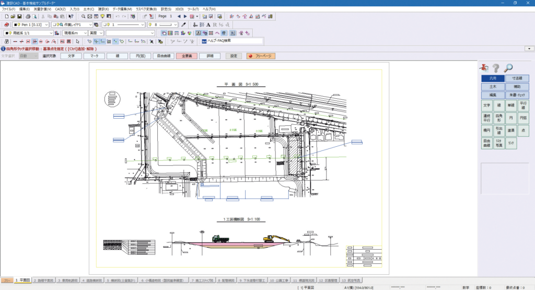The height and width of the screenshot is (290, 535).
Task: Open the Pen 1 [0.13] dropdown
Action: 31,25
